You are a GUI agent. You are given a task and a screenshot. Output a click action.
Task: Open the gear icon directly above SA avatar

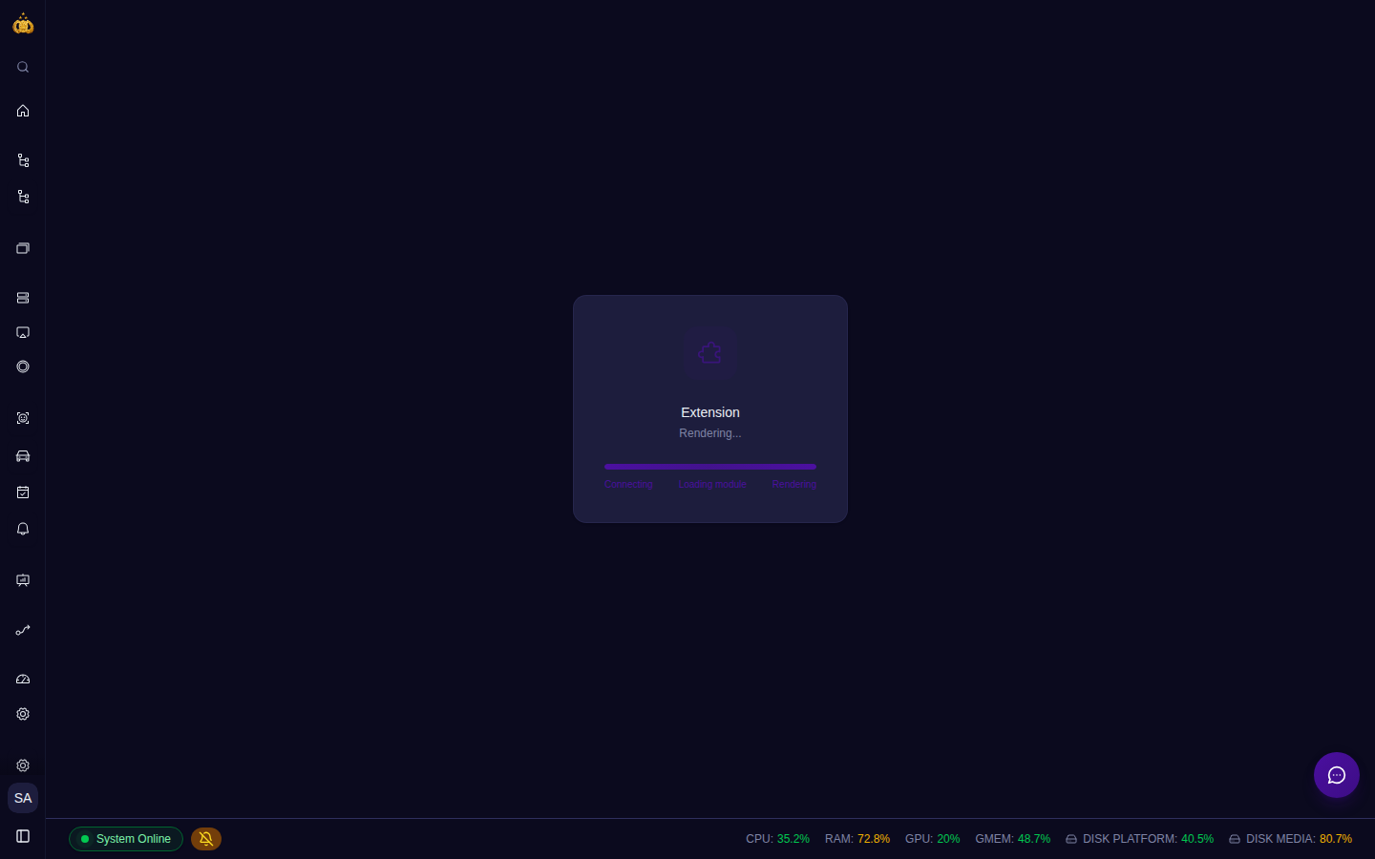point(23,765)
